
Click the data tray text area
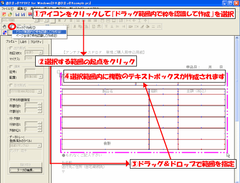click(26, 155)
